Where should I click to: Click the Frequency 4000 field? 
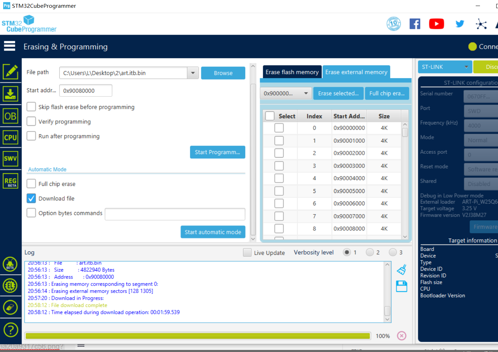click(481, 125)
